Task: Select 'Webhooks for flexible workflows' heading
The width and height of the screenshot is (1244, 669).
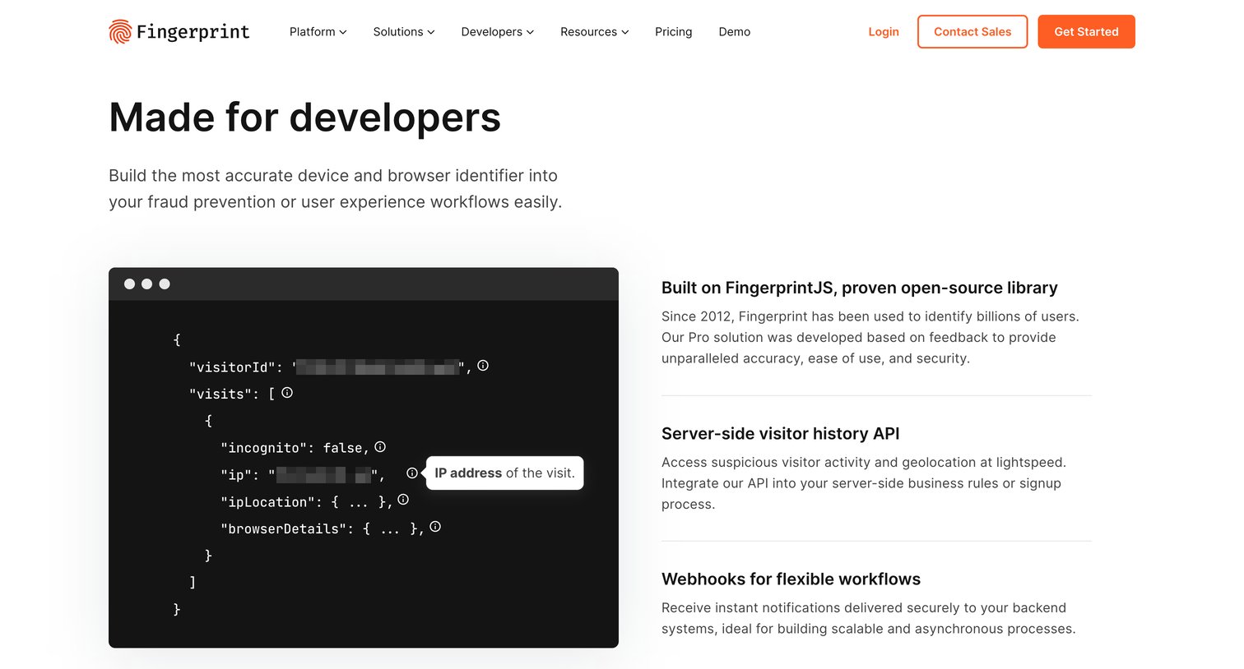Action: click(791, 579)
